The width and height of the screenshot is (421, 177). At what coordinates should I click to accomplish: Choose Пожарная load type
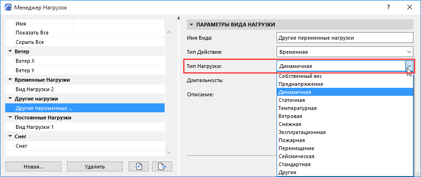pos(345,140)
